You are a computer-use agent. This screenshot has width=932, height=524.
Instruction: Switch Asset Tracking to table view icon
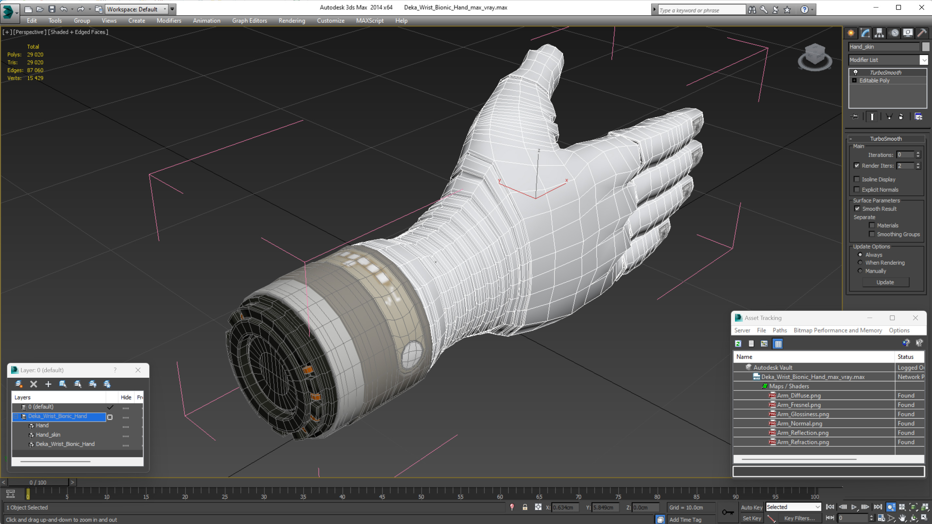coord(778,343)
